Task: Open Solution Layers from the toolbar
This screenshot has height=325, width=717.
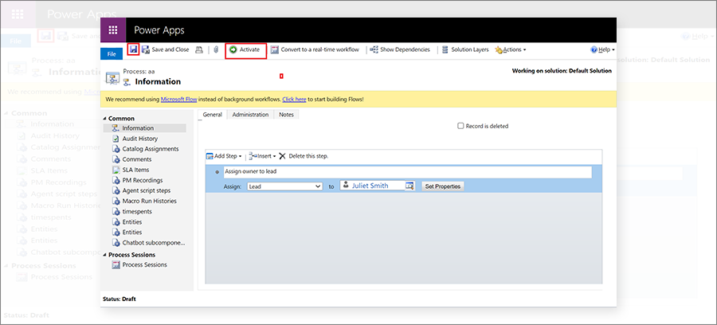Action: [x=464, y=49]
